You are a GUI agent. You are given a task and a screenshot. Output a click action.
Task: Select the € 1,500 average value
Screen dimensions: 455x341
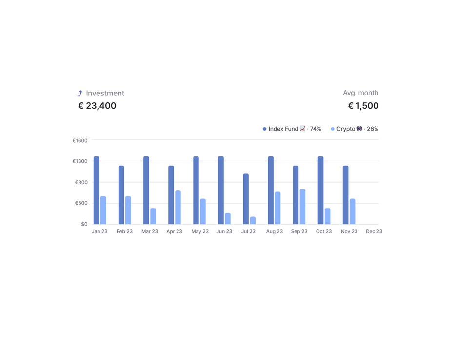click(363, 106)
